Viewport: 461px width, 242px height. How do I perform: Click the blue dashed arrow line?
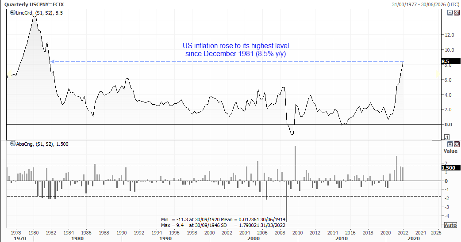pos(221,61)
